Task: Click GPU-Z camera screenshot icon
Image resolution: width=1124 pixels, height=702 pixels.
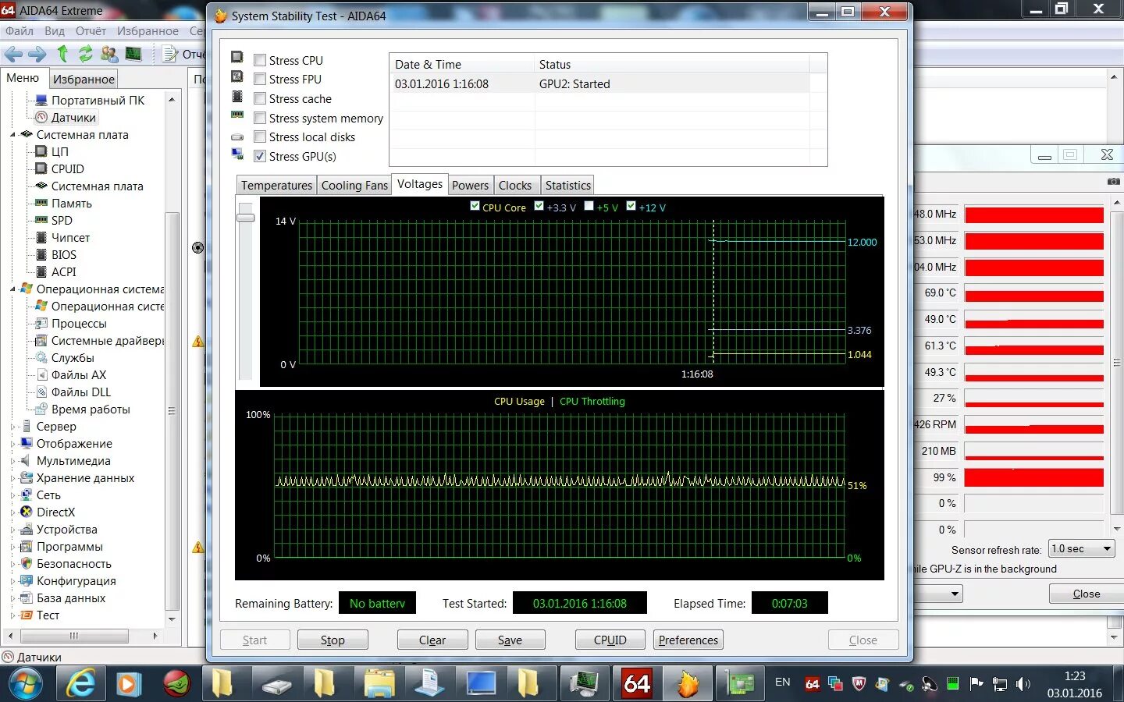Action: (x=1113, y=181)
